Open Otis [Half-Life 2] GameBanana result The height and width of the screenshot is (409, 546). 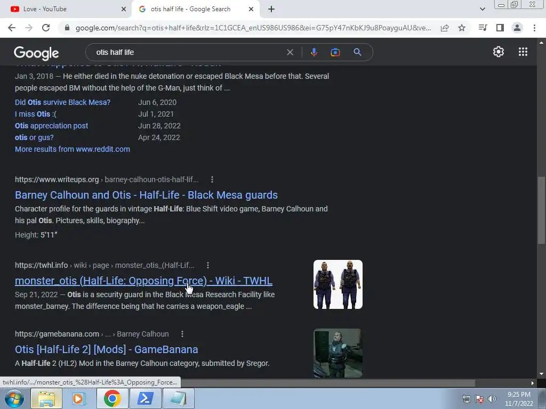click(107, 349)
